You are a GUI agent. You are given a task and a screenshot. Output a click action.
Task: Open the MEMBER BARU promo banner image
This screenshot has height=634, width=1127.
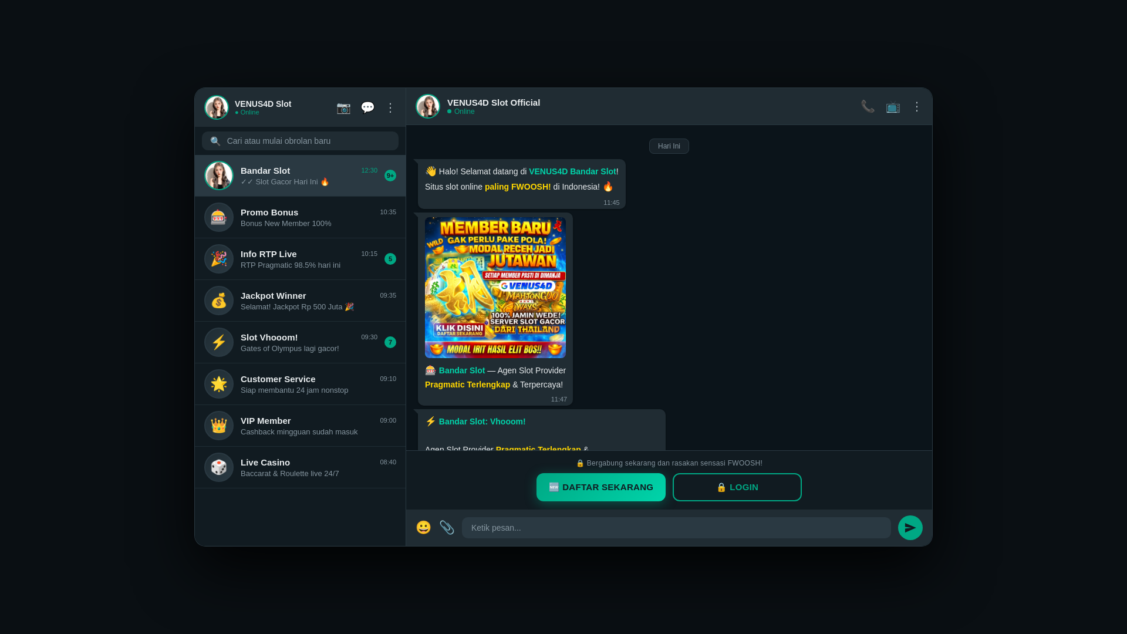point(495,288)
